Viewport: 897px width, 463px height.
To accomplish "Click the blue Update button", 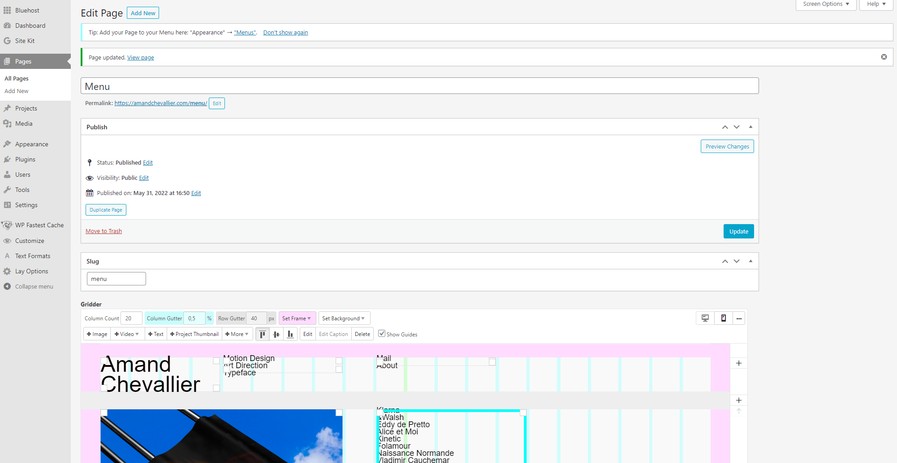I will click(738, 231).
